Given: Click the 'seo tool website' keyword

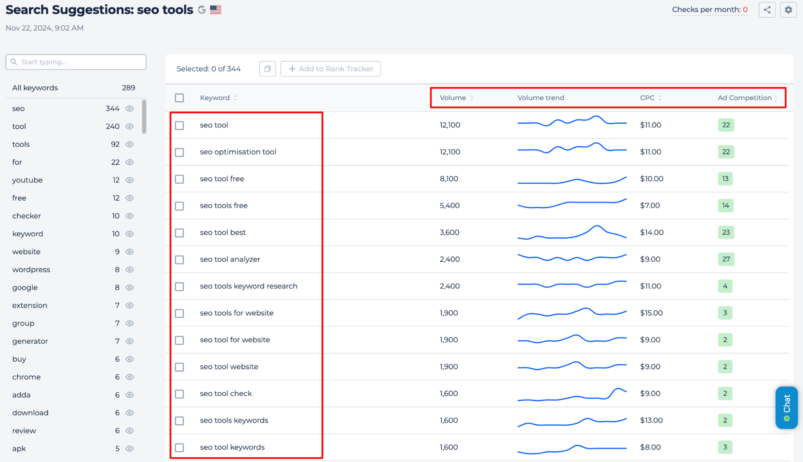Looking at the screenshot, I should point(229,366).
